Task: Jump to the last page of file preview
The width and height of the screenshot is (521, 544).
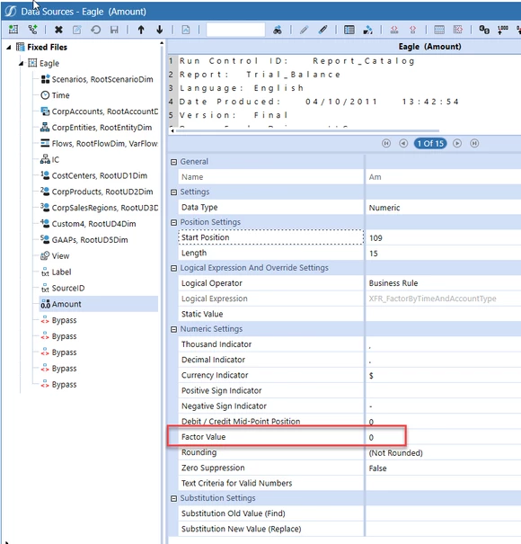Action: [x=474, y=143]
